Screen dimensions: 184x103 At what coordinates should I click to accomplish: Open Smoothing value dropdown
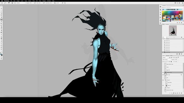tap(53, 3)
